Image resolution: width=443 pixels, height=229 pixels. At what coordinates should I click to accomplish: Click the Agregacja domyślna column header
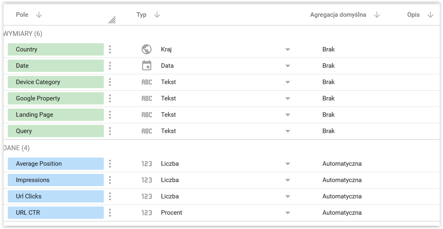[x=338, y=15]
